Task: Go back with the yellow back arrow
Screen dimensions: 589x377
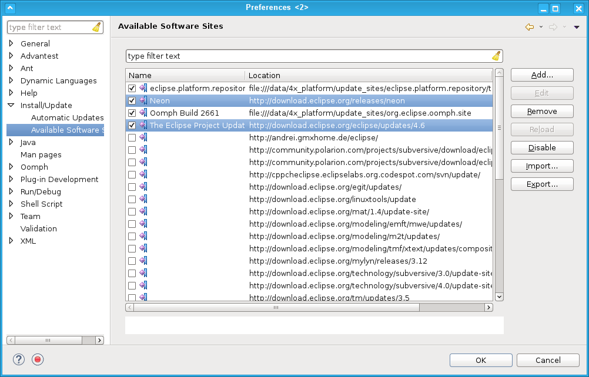Action: coord(530,26)
